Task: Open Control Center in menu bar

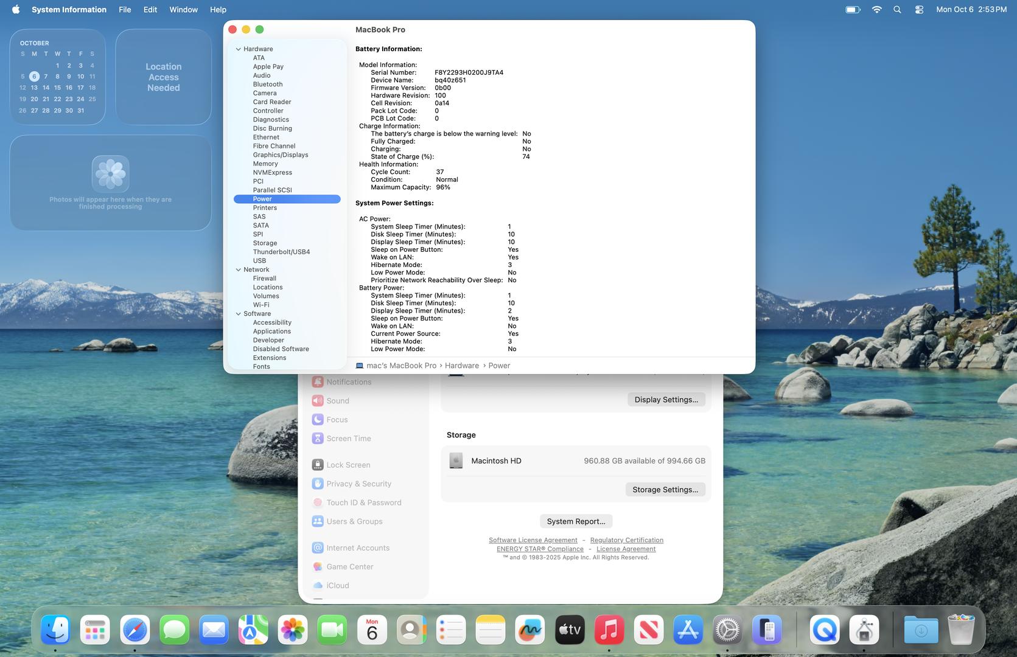Action: coord(919,10)
